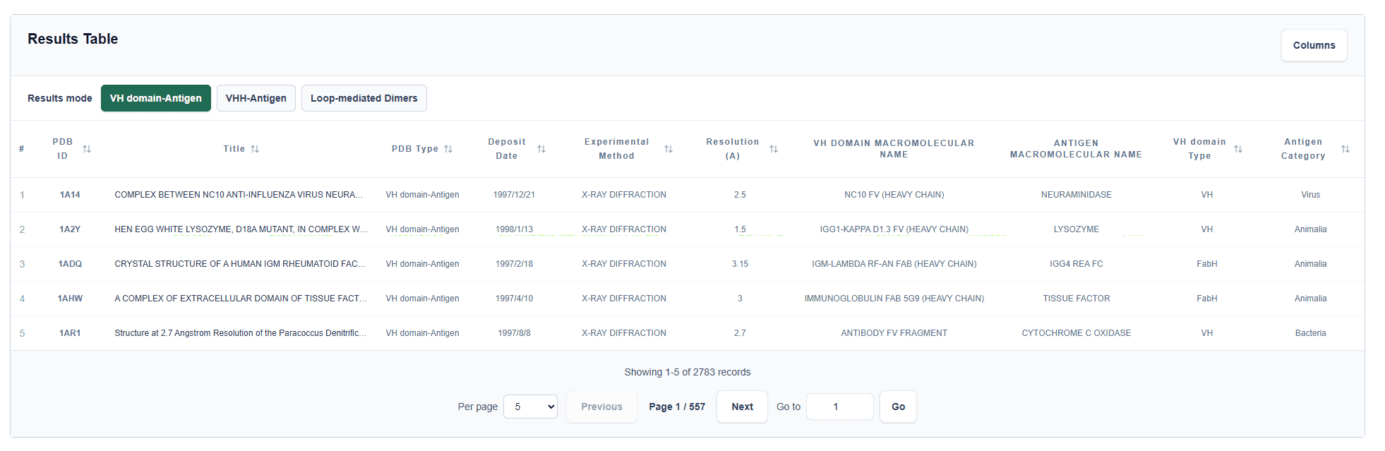Image resolution: width=1385 pixels, height=451 pixels.
Task: Sort by Antigen Category column icon
Action: point(1345,149)
